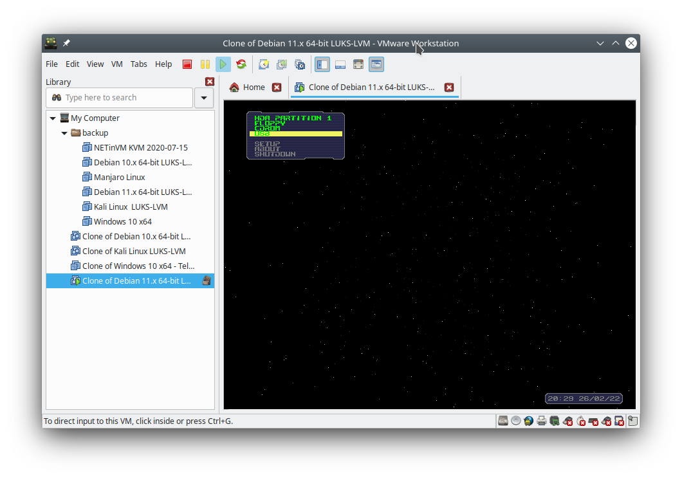Viewport: 682px width, 478px height.
Task: Restart the guest with the Reset icon
Action: click(241, 64)
